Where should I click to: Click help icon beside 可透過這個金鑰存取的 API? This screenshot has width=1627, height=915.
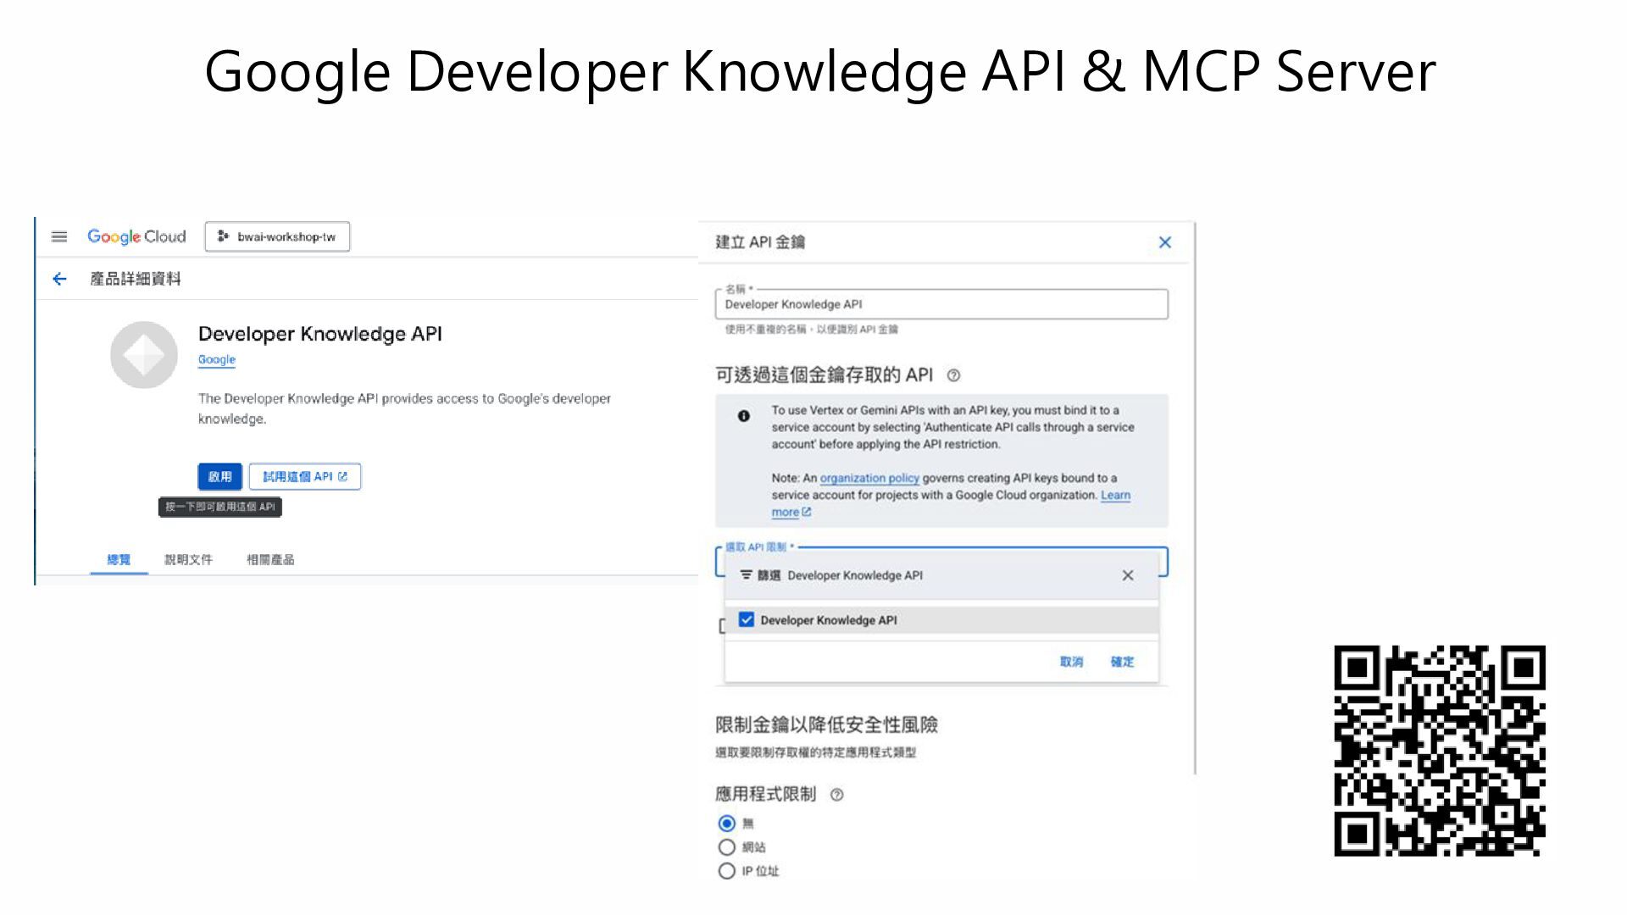(953, 375)
